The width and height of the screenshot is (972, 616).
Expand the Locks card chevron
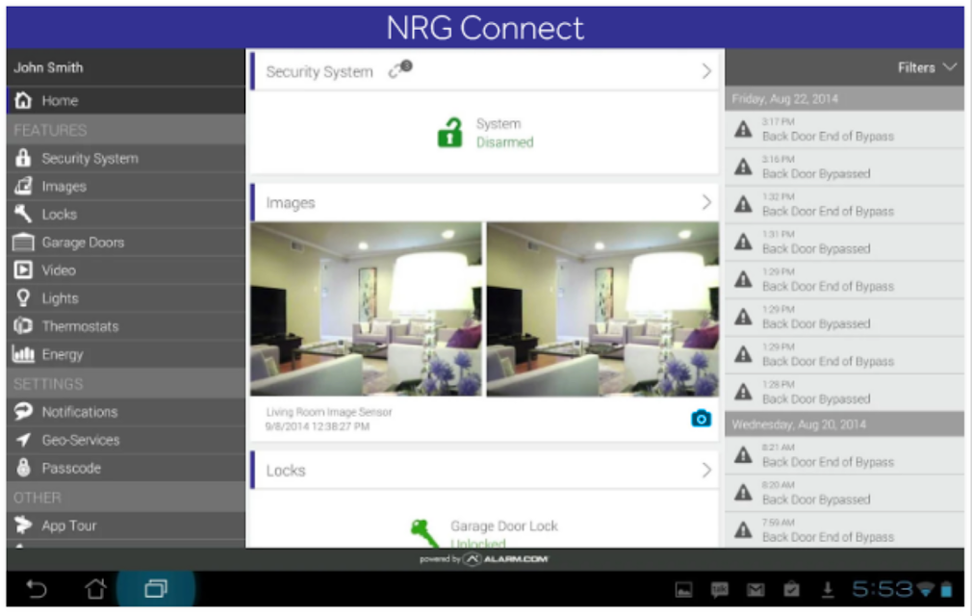tap(706, 471)
